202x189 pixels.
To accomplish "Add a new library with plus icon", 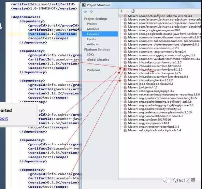I will pos(121,11).
